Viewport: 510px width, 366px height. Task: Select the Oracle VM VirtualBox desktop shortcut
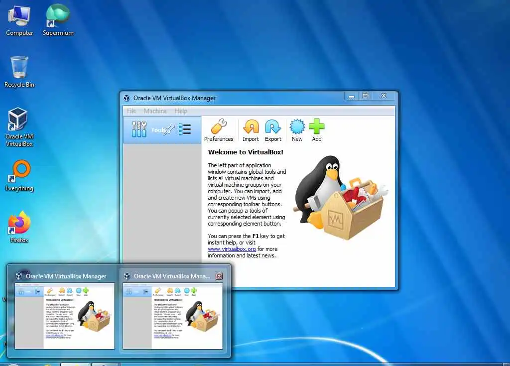(19, 127)
